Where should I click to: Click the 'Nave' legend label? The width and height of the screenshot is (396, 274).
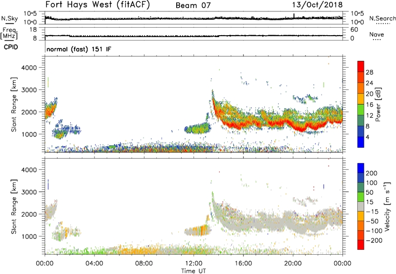(376, 35)
